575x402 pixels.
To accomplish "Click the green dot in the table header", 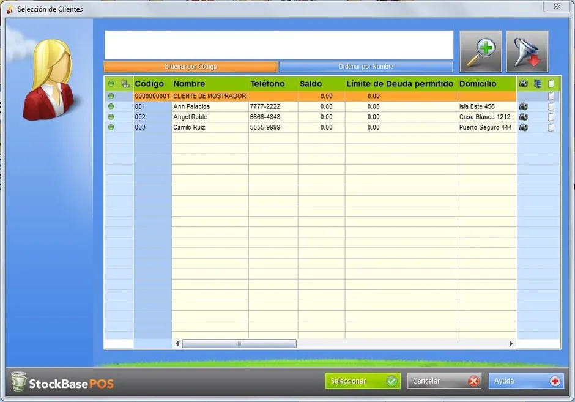I will (x=111, y=84).
